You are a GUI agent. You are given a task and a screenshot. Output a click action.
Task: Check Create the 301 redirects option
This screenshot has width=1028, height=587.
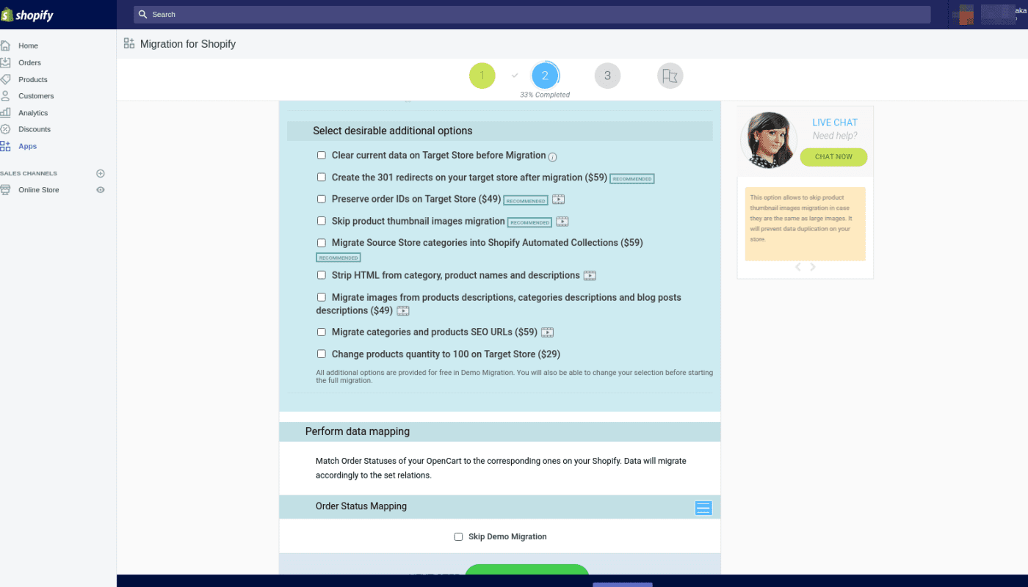(x=322, y=178)
